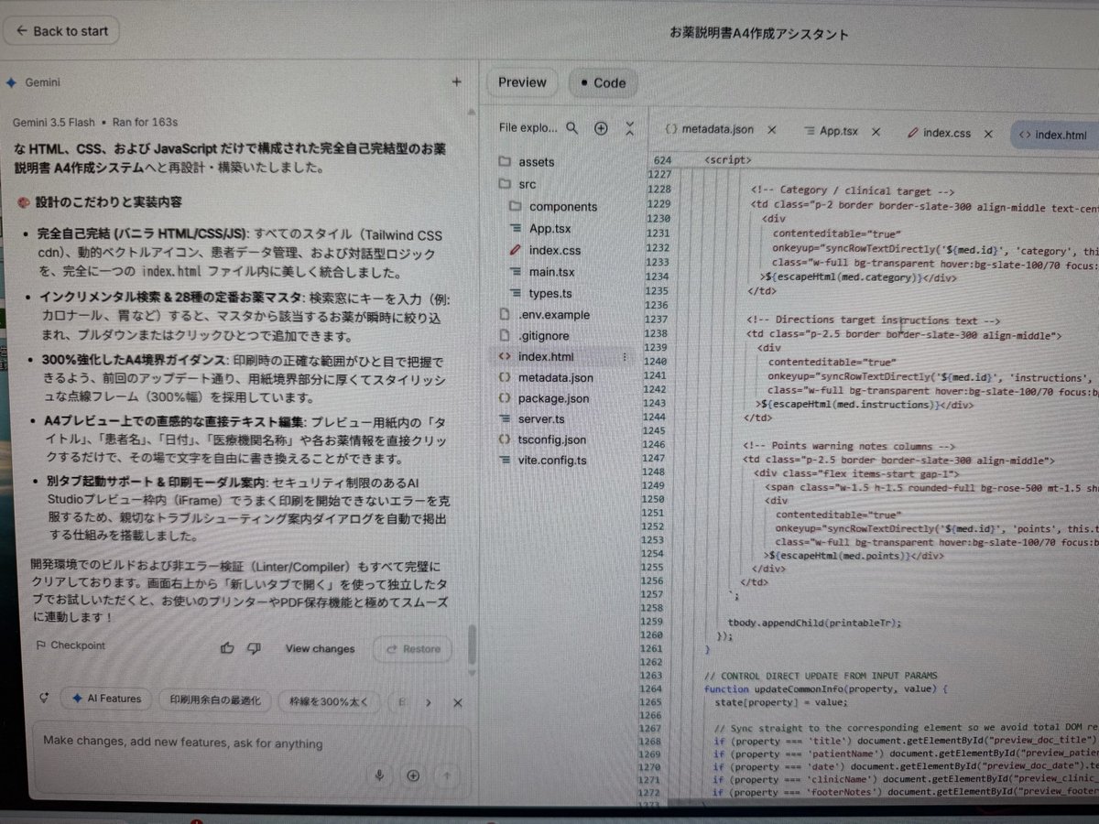
Task: Start voice input with the microphone icon
Action: click(x=379, y=775)
